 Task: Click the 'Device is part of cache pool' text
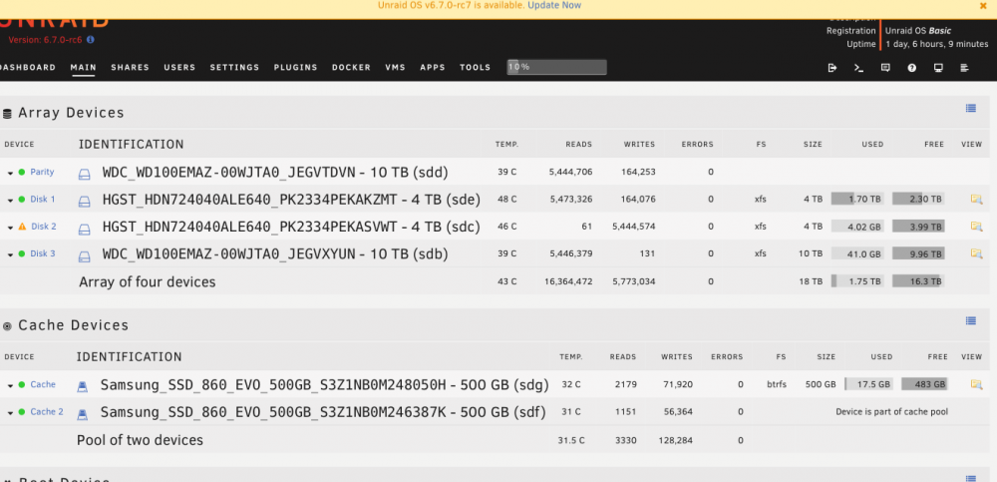coord(891,412)
